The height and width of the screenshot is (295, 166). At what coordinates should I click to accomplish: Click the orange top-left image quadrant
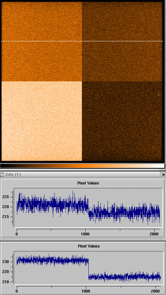42,42
